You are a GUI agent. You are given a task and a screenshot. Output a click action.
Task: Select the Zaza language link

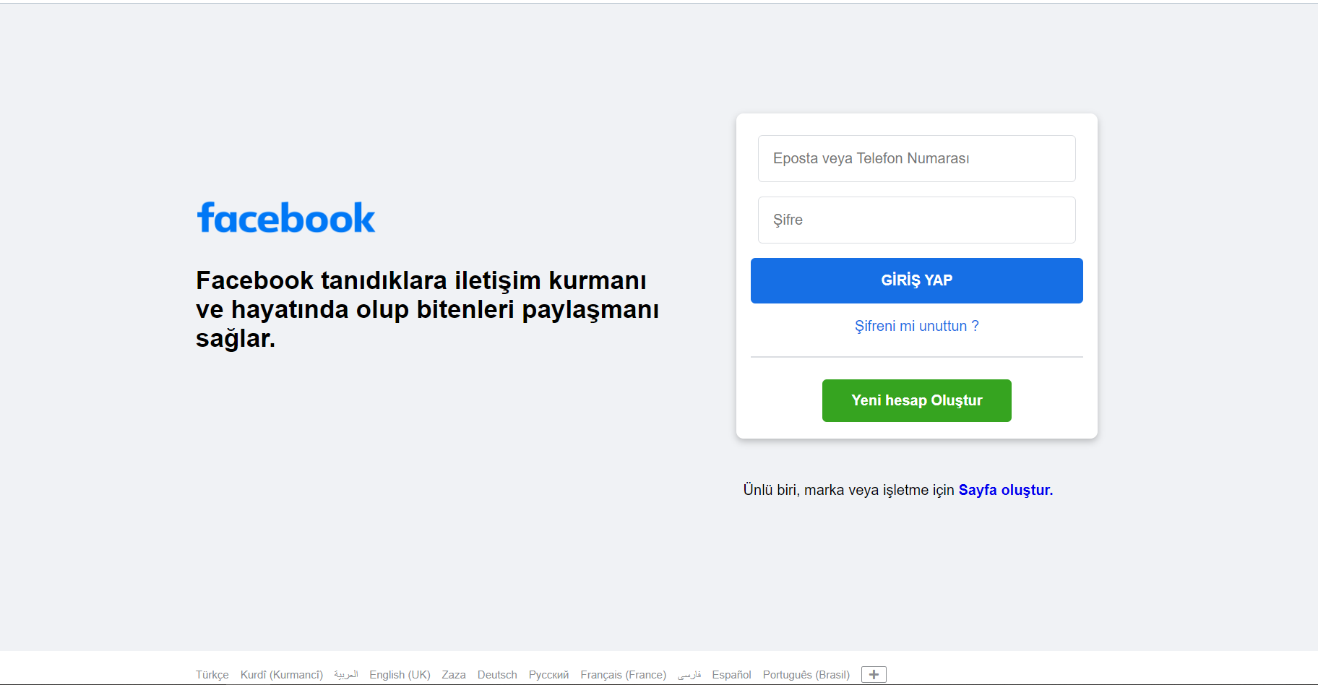coord(454,675)
